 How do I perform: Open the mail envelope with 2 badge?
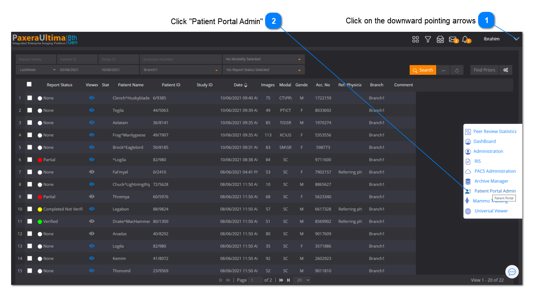(x=453, y=39)
